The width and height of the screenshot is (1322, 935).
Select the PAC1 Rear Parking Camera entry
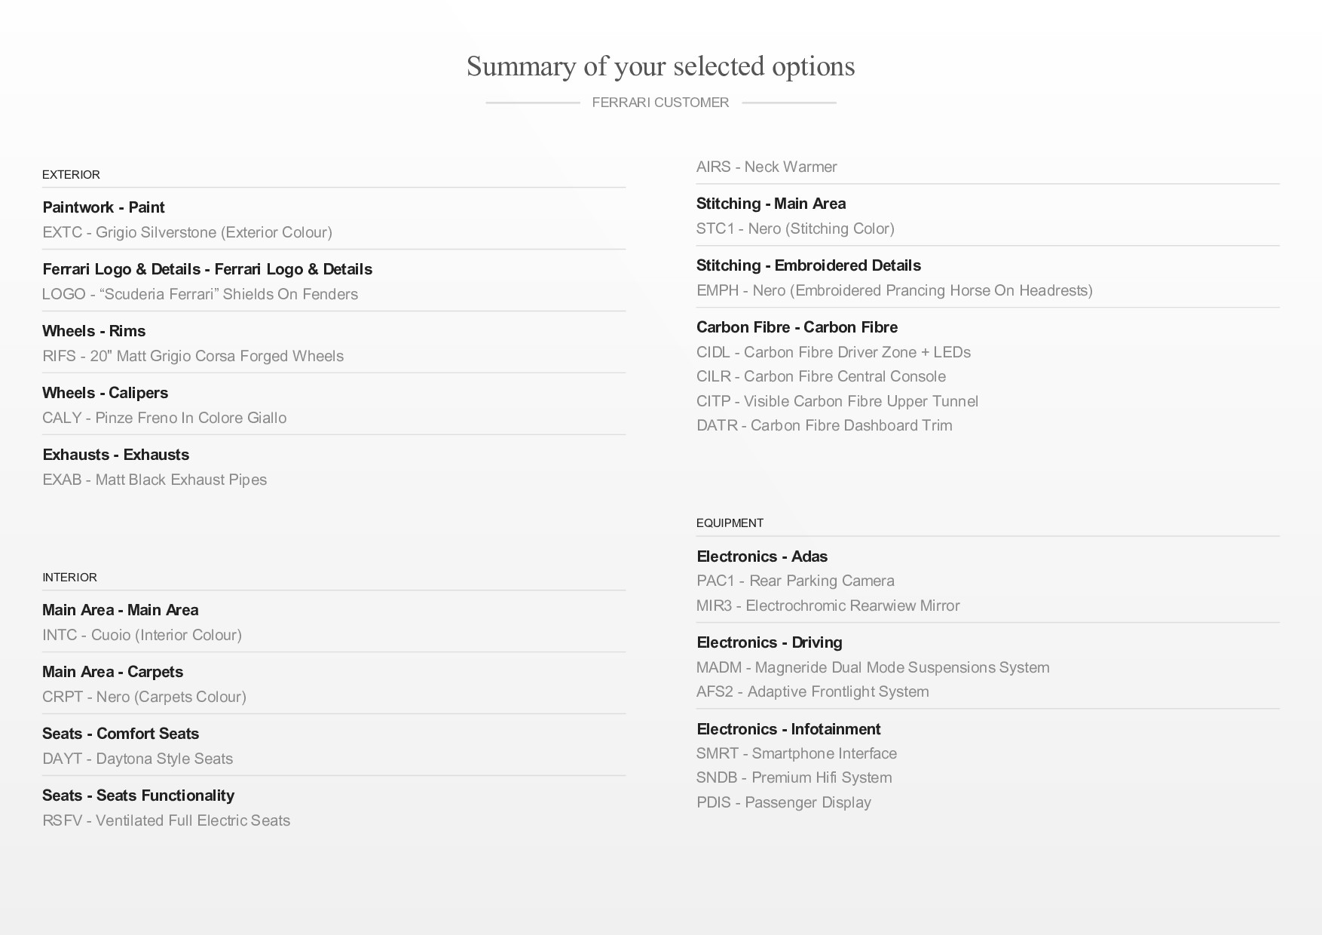[795, 581]
